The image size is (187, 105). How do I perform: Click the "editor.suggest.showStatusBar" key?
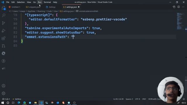click(54, 32)
